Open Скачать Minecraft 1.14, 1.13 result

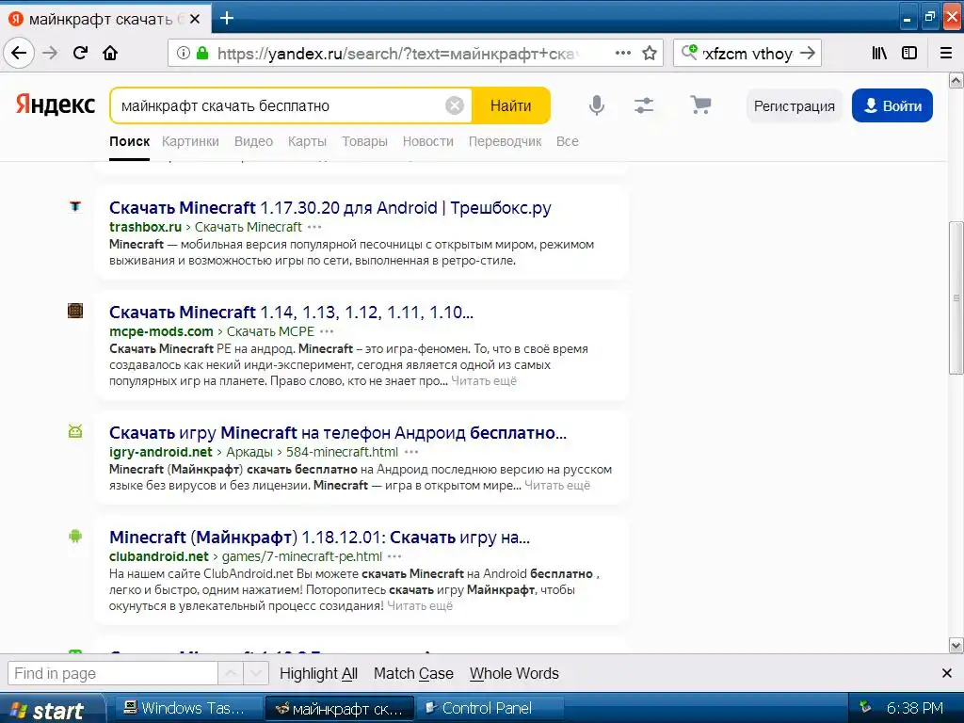point(292,313)
